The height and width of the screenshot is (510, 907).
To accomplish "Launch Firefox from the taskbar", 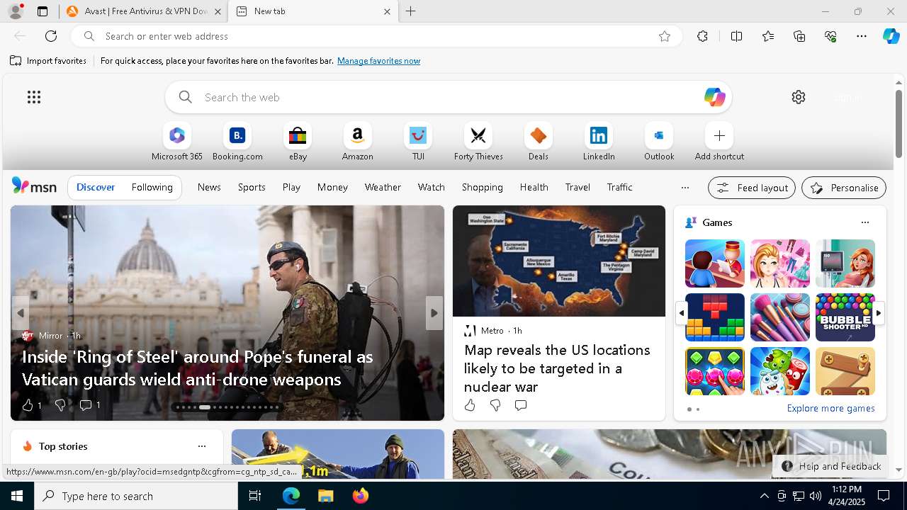I will click(x=361, y=496).
